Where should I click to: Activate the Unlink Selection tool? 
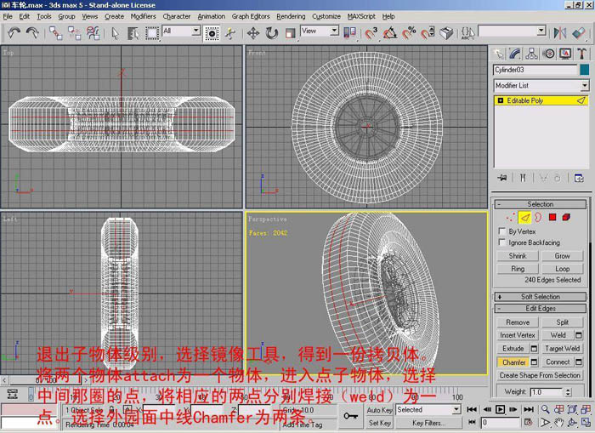75,33
